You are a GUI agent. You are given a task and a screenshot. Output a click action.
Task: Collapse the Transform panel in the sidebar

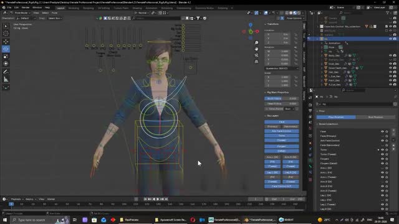(266, 24)
